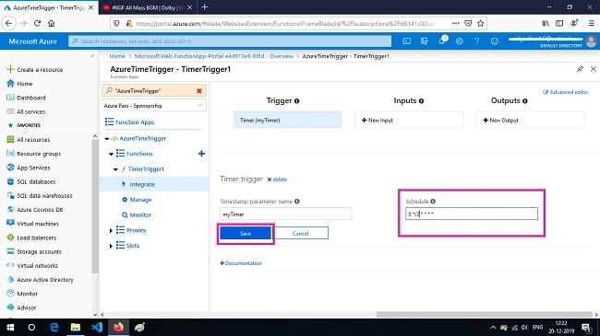Clear the AzureTimeTrigger search with red X

[x=199, y=90]
